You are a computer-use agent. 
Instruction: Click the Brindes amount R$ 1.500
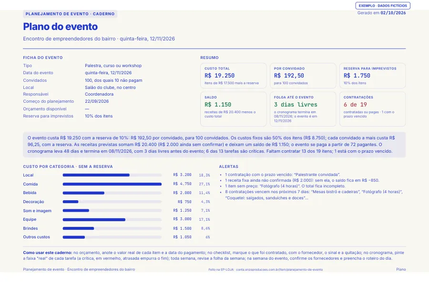(x=182, y=228)
